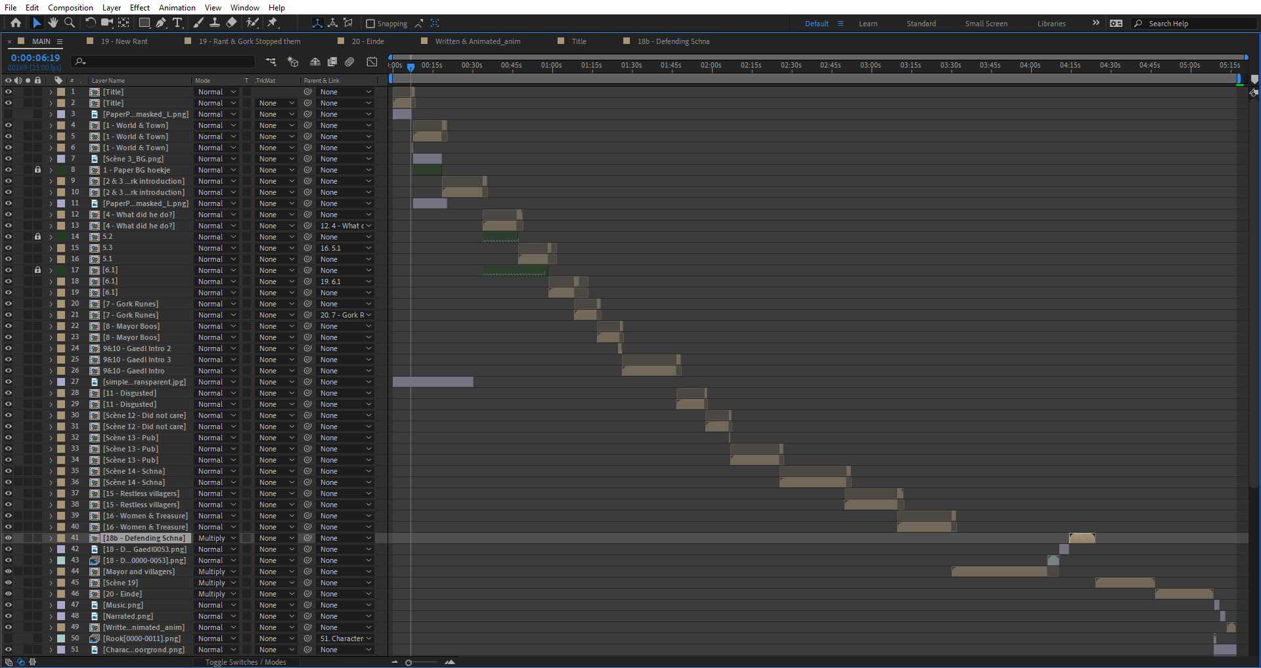Select the Rectangle shape tool

coord(144,23)
